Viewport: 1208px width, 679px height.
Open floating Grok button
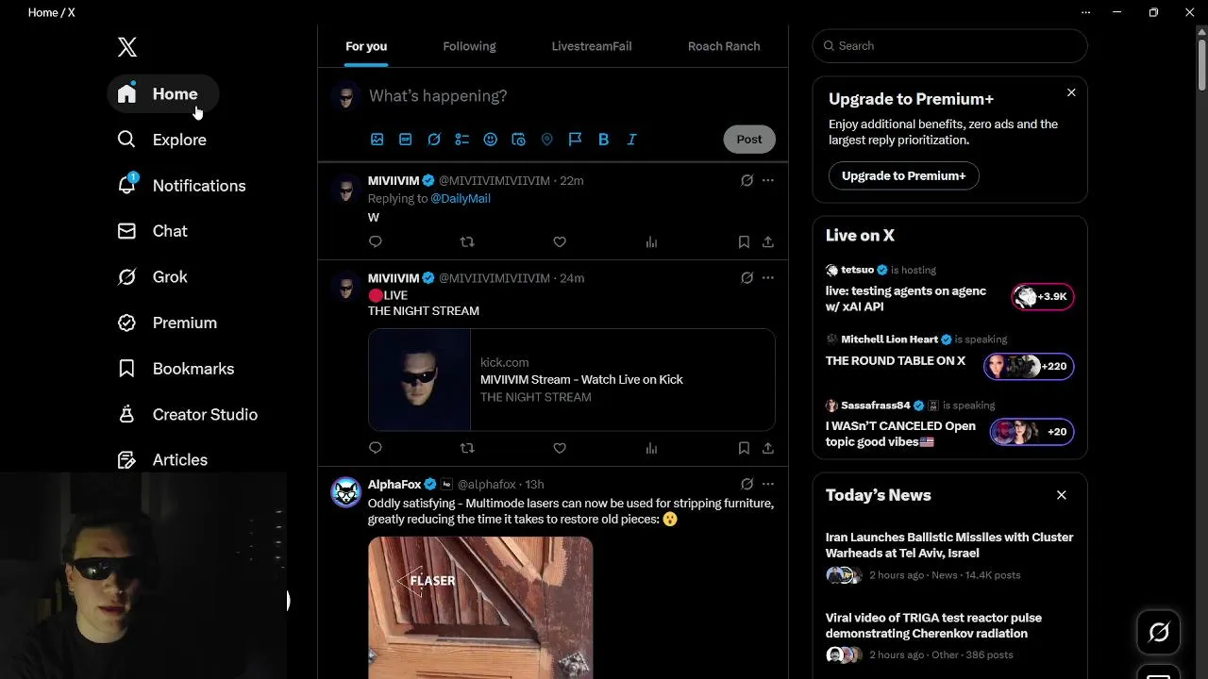(1159, 633)
